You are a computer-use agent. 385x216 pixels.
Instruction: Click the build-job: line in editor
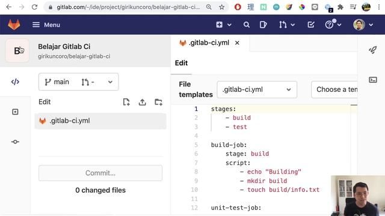coord(229,145)
